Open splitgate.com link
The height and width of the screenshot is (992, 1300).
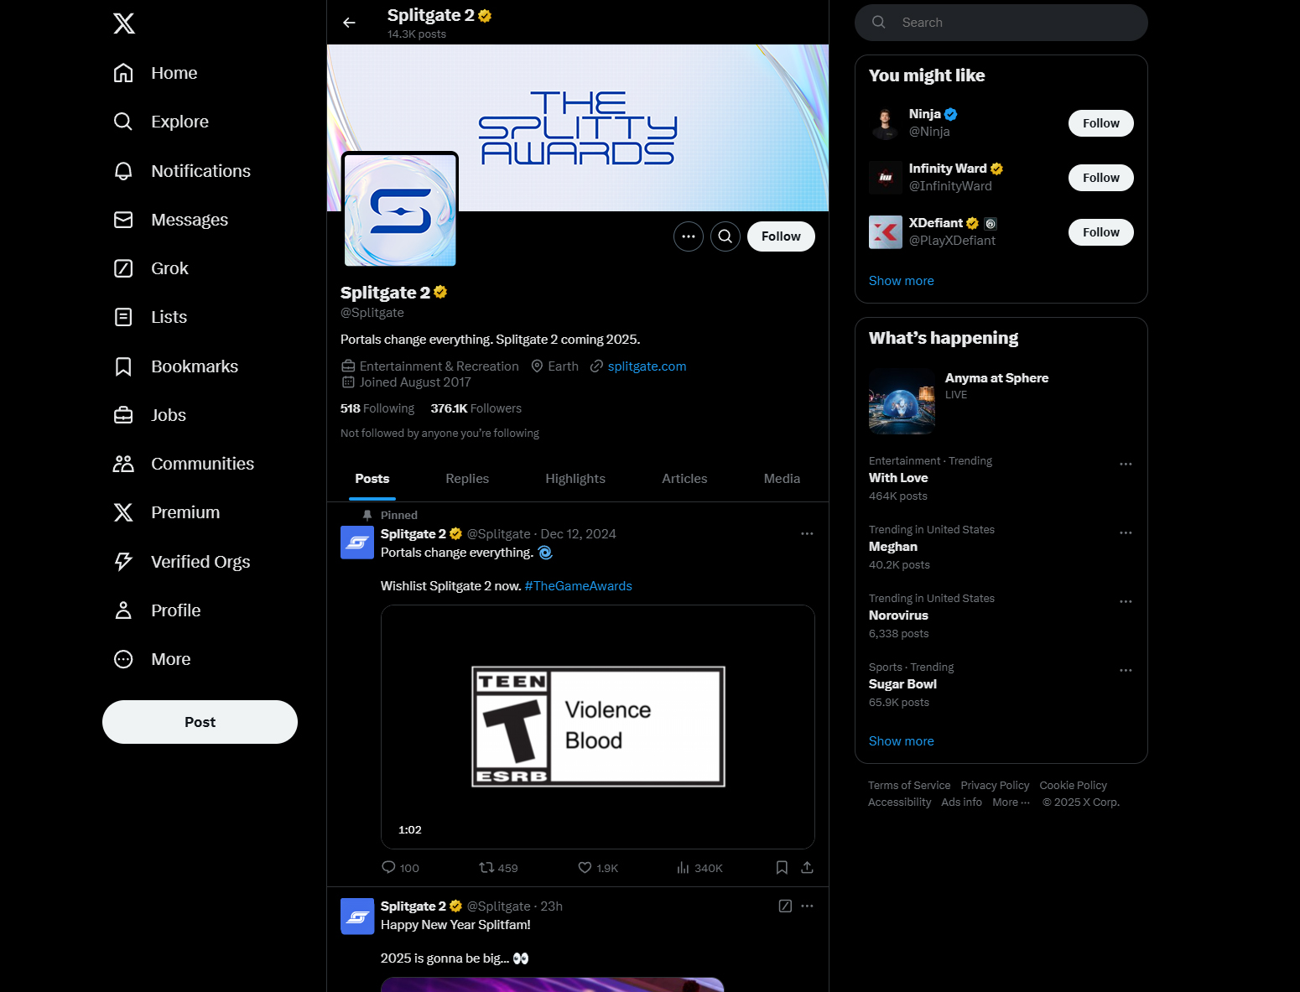647,366
